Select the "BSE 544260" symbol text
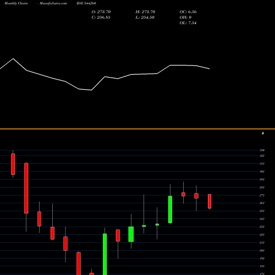This screenshot has width=275, height=275. point(86,3)
